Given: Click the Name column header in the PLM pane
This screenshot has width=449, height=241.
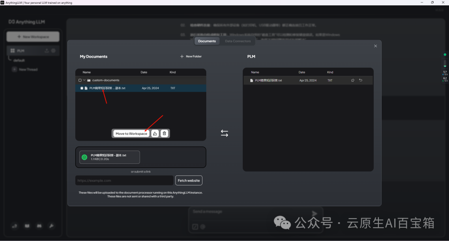Looking at the screenshot, I should click(x=255, y=72).
